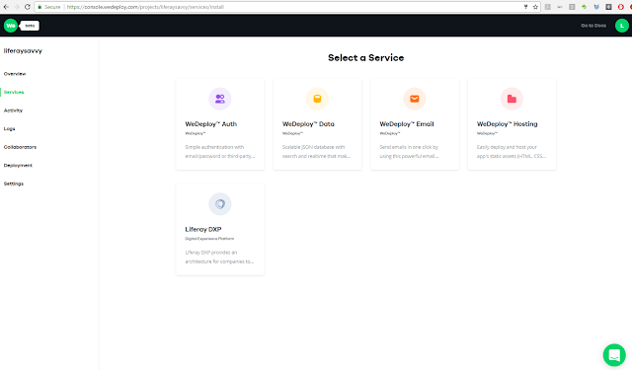Screen dimensions: 632x370
Task: Click the Auth card description text
Action: click(x=220, y=151)
